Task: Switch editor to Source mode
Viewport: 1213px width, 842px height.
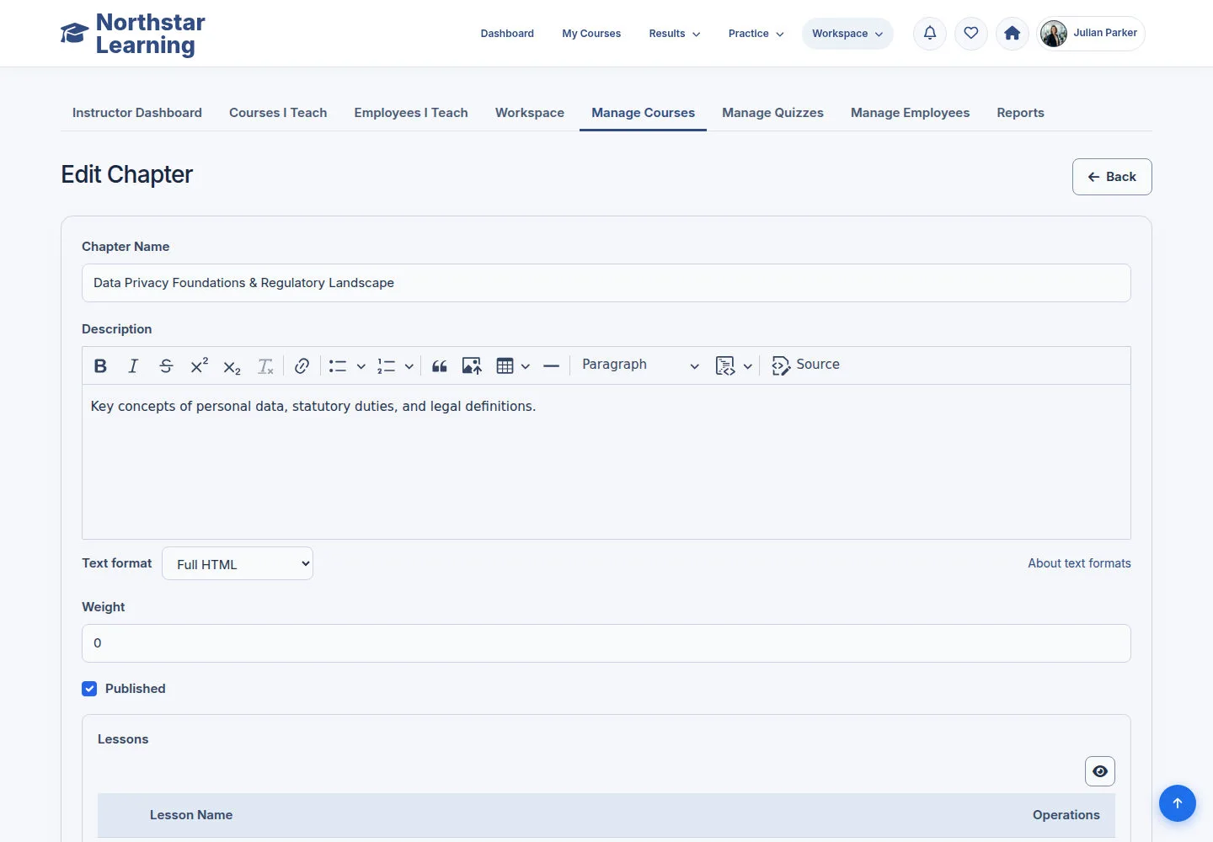Action: tap(806, 365)
